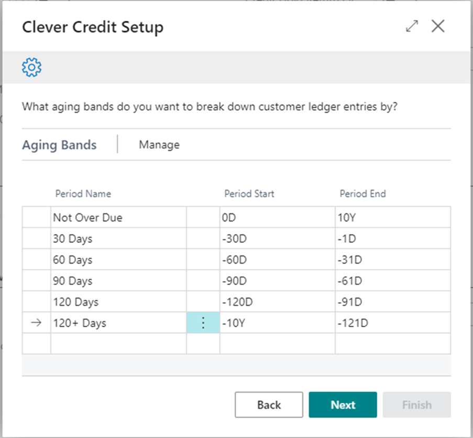Edit the '120+ Days' period name cell

tap(118, 323)
